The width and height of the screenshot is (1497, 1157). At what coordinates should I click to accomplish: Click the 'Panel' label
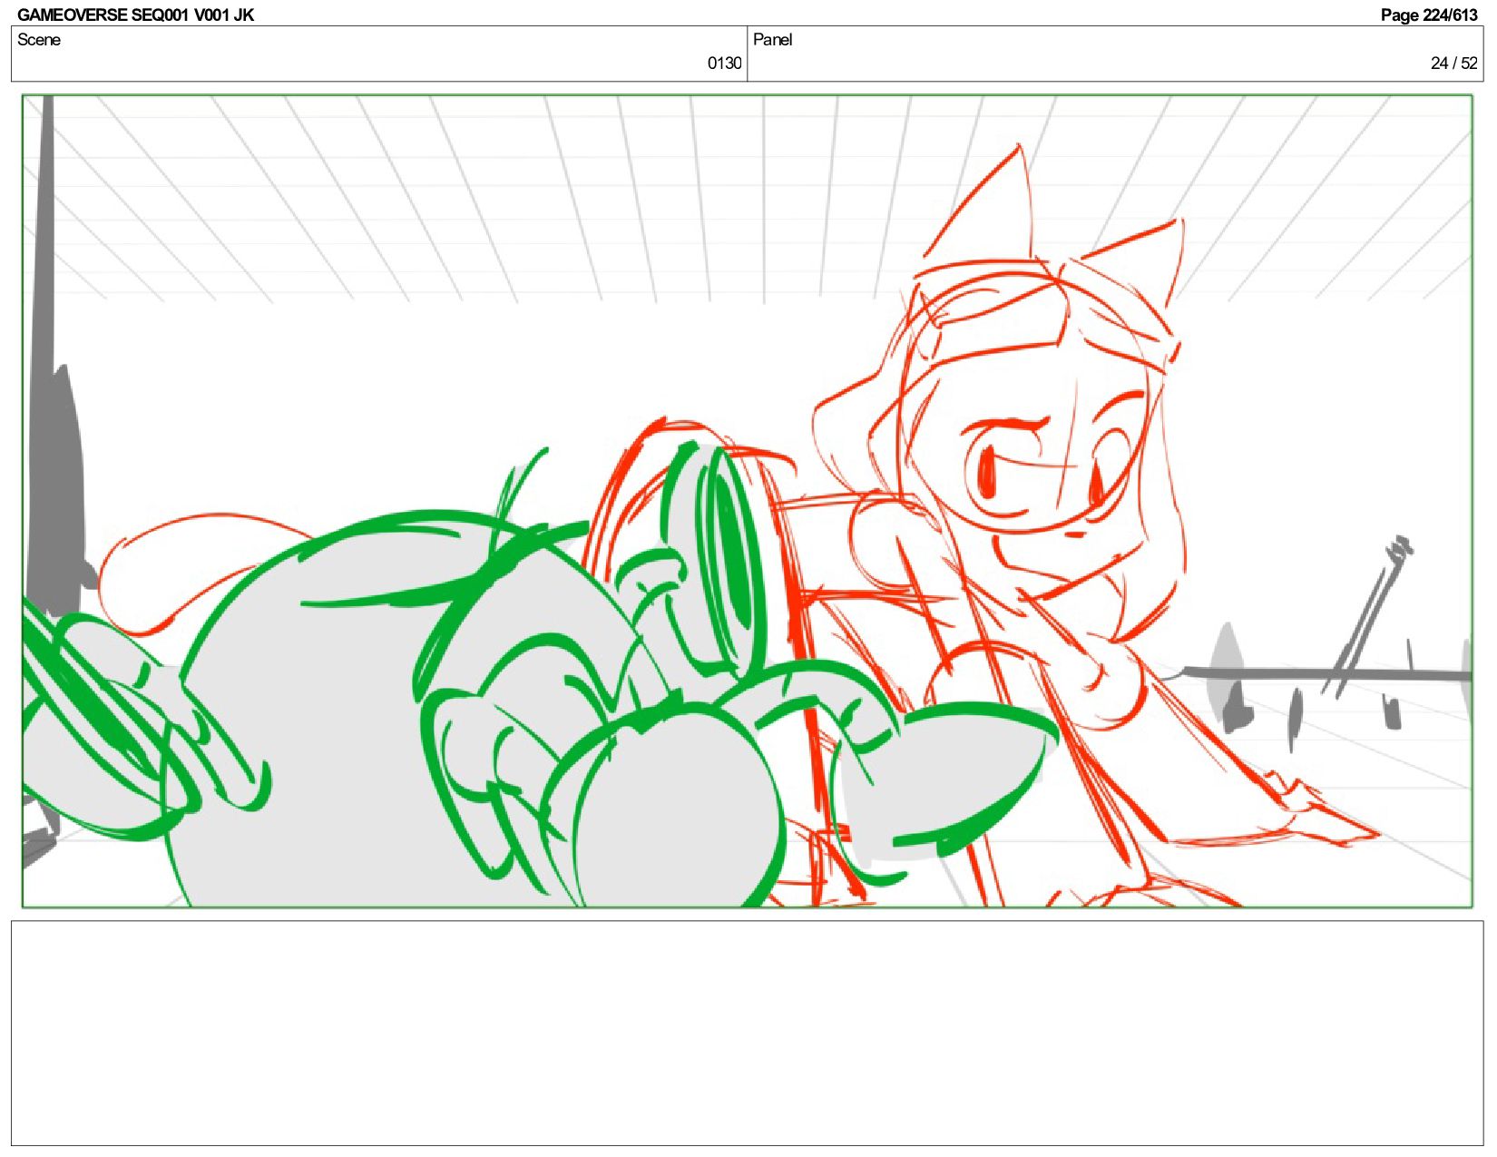click(773, 40)
